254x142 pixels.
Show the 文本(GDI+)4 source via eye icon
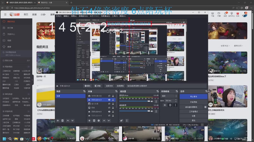(109, 115)
